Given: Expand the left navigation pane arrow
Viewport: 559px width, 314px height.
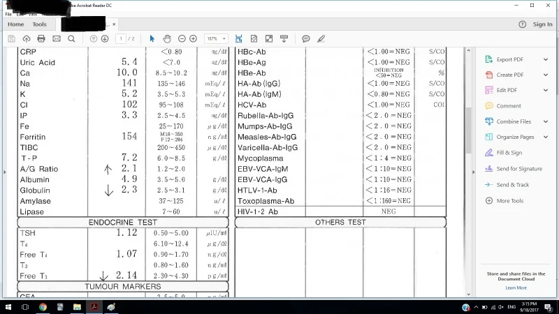Looking at the screenshot, I should point(4,172).
